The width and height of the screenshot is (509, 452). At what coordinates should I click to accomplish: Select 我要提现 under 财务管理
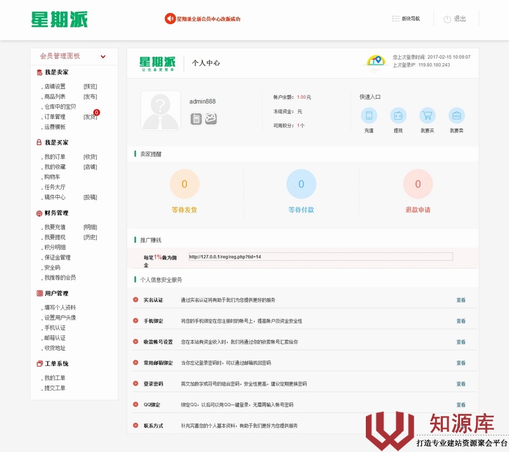click(x=55, y=237)
